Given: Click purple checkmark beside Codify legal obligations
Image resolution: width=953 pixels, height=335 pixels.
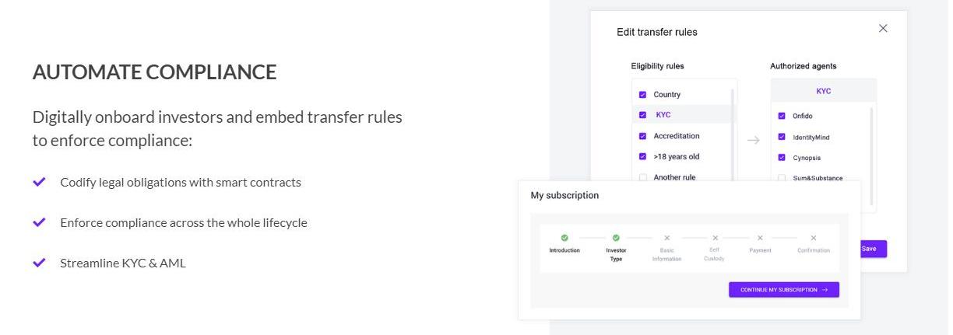Looking at the screenshot, I should [39, 182].
